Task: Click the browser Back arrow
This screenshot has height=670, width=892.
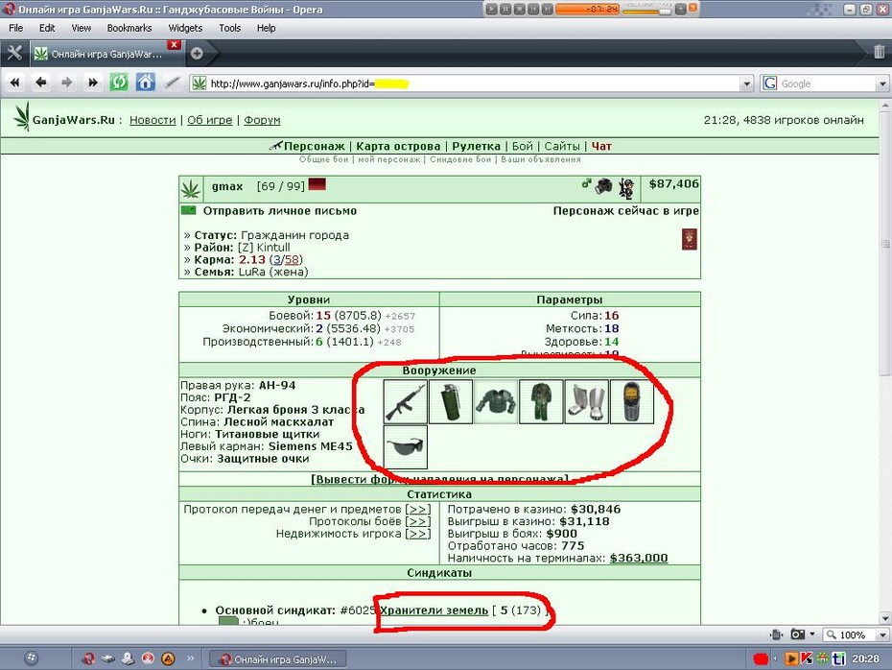Action: point(40,83)
